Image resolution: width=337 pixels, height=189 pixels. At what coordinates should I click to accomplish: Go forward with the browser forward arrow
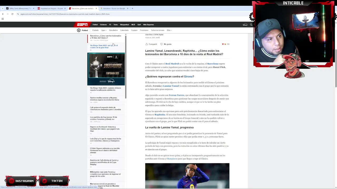pyautogui.click(x=7, y=14)
